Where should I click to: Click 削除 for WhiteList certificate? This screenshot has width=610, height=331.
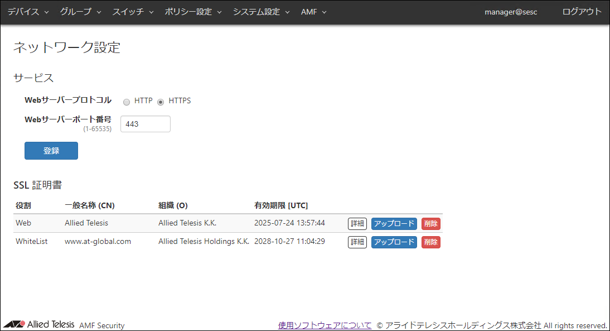pos(431,242)
